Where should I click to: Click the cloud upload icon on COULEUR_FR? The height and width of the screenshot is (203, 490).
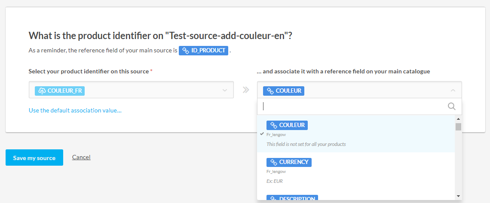(x=42, y=91)
